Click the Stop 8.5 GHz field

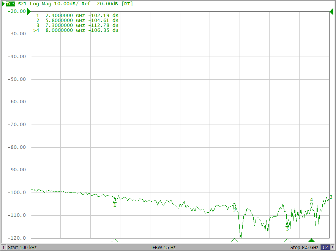[304, 247]
